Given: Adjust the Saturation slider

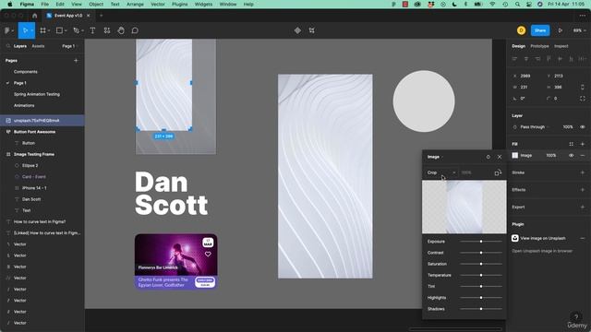Looking at the screenshot, I should (481, 264).
